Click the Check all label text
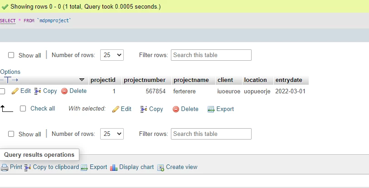Screen dimensions: 369x188 (x=42, y=108)
